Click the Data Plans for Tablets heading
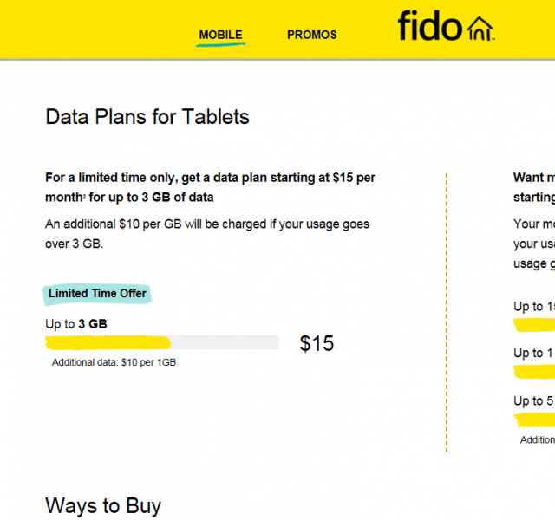The image size is (555, 520). click(x=147, y=117)
